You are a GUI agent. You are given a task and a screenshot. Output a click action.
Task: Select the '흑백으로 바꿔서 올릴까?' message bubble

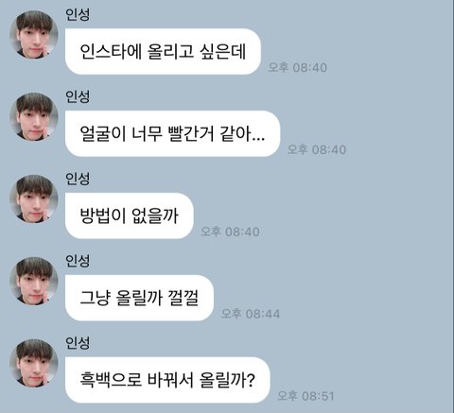[x=167, y=380]
